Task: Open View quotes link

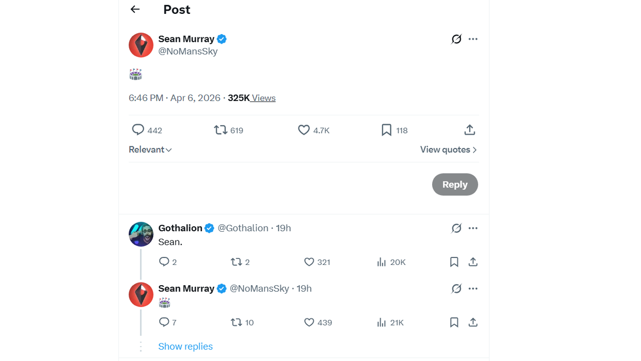Action: pos(448,150)
